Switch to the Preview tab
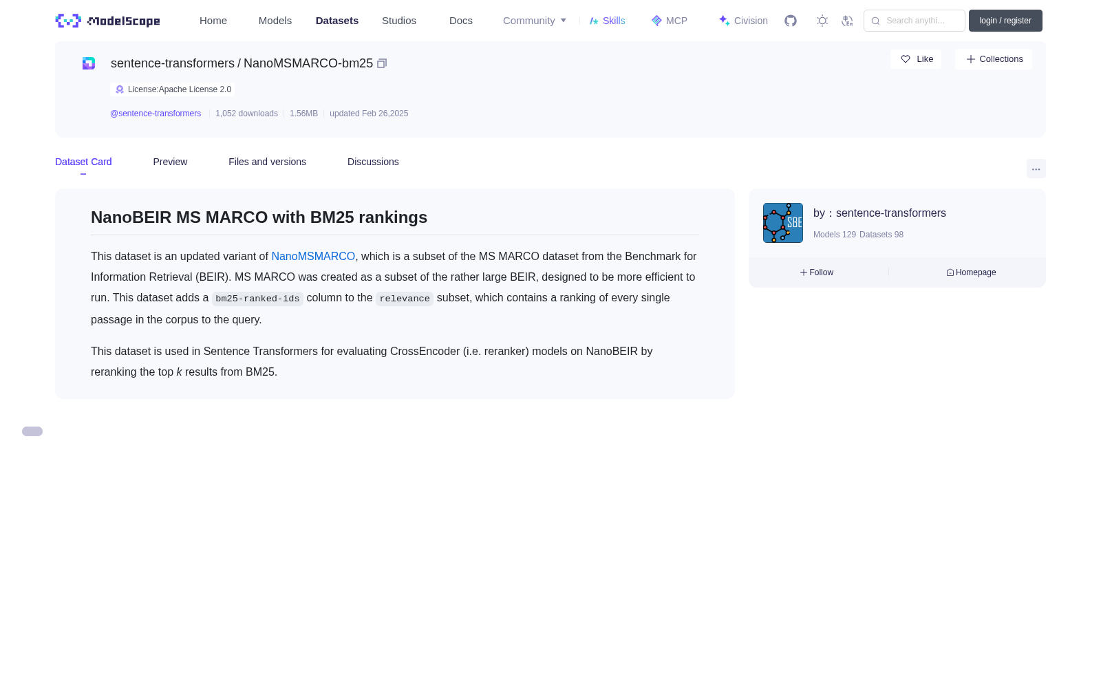This screenshot has width=1101, height=688. [x=170, y=162]
